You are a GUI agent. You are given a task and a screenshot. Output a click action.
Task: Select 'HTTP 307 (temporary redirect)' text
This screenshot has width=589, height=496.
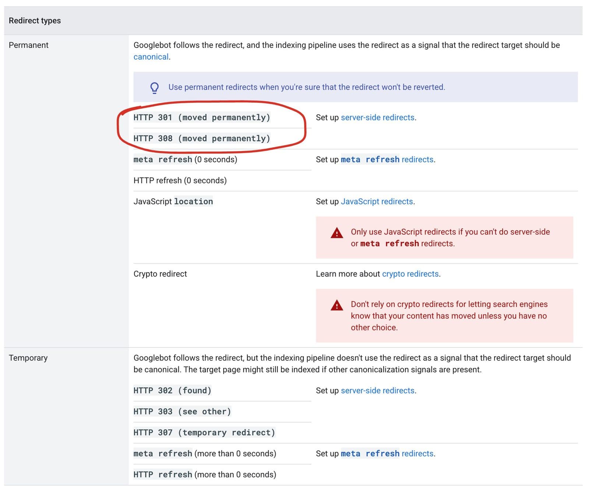(x=204, y=433)
